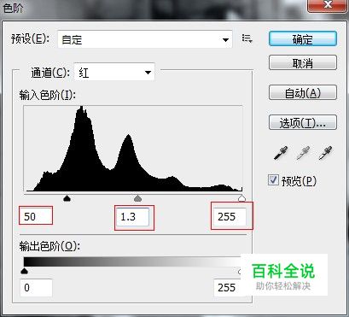Select the black point eyedropper
This screenshot has height=317, width=349.
(x=281, y=153)
